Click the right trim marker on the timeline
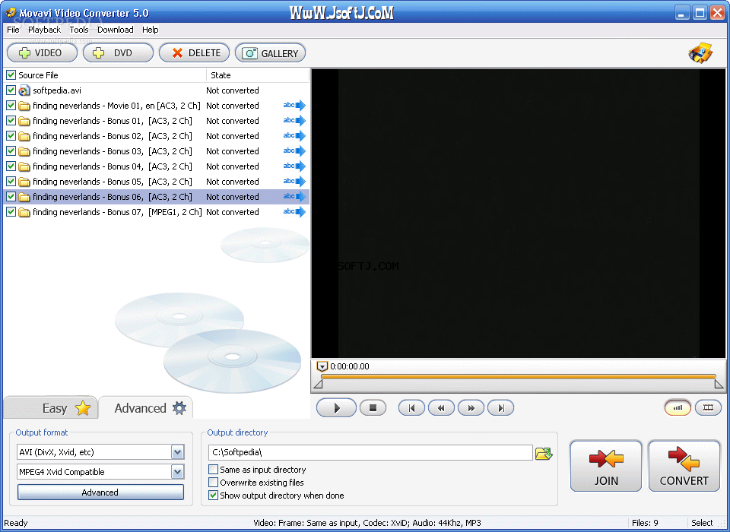 coord(719,384)
